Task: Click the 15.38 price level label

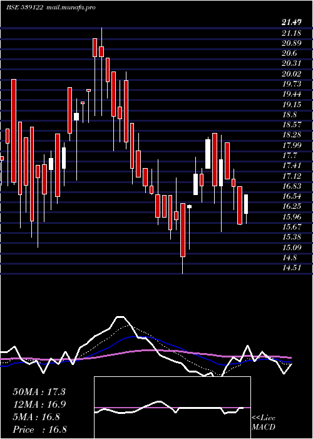Action: pos(291,237)
